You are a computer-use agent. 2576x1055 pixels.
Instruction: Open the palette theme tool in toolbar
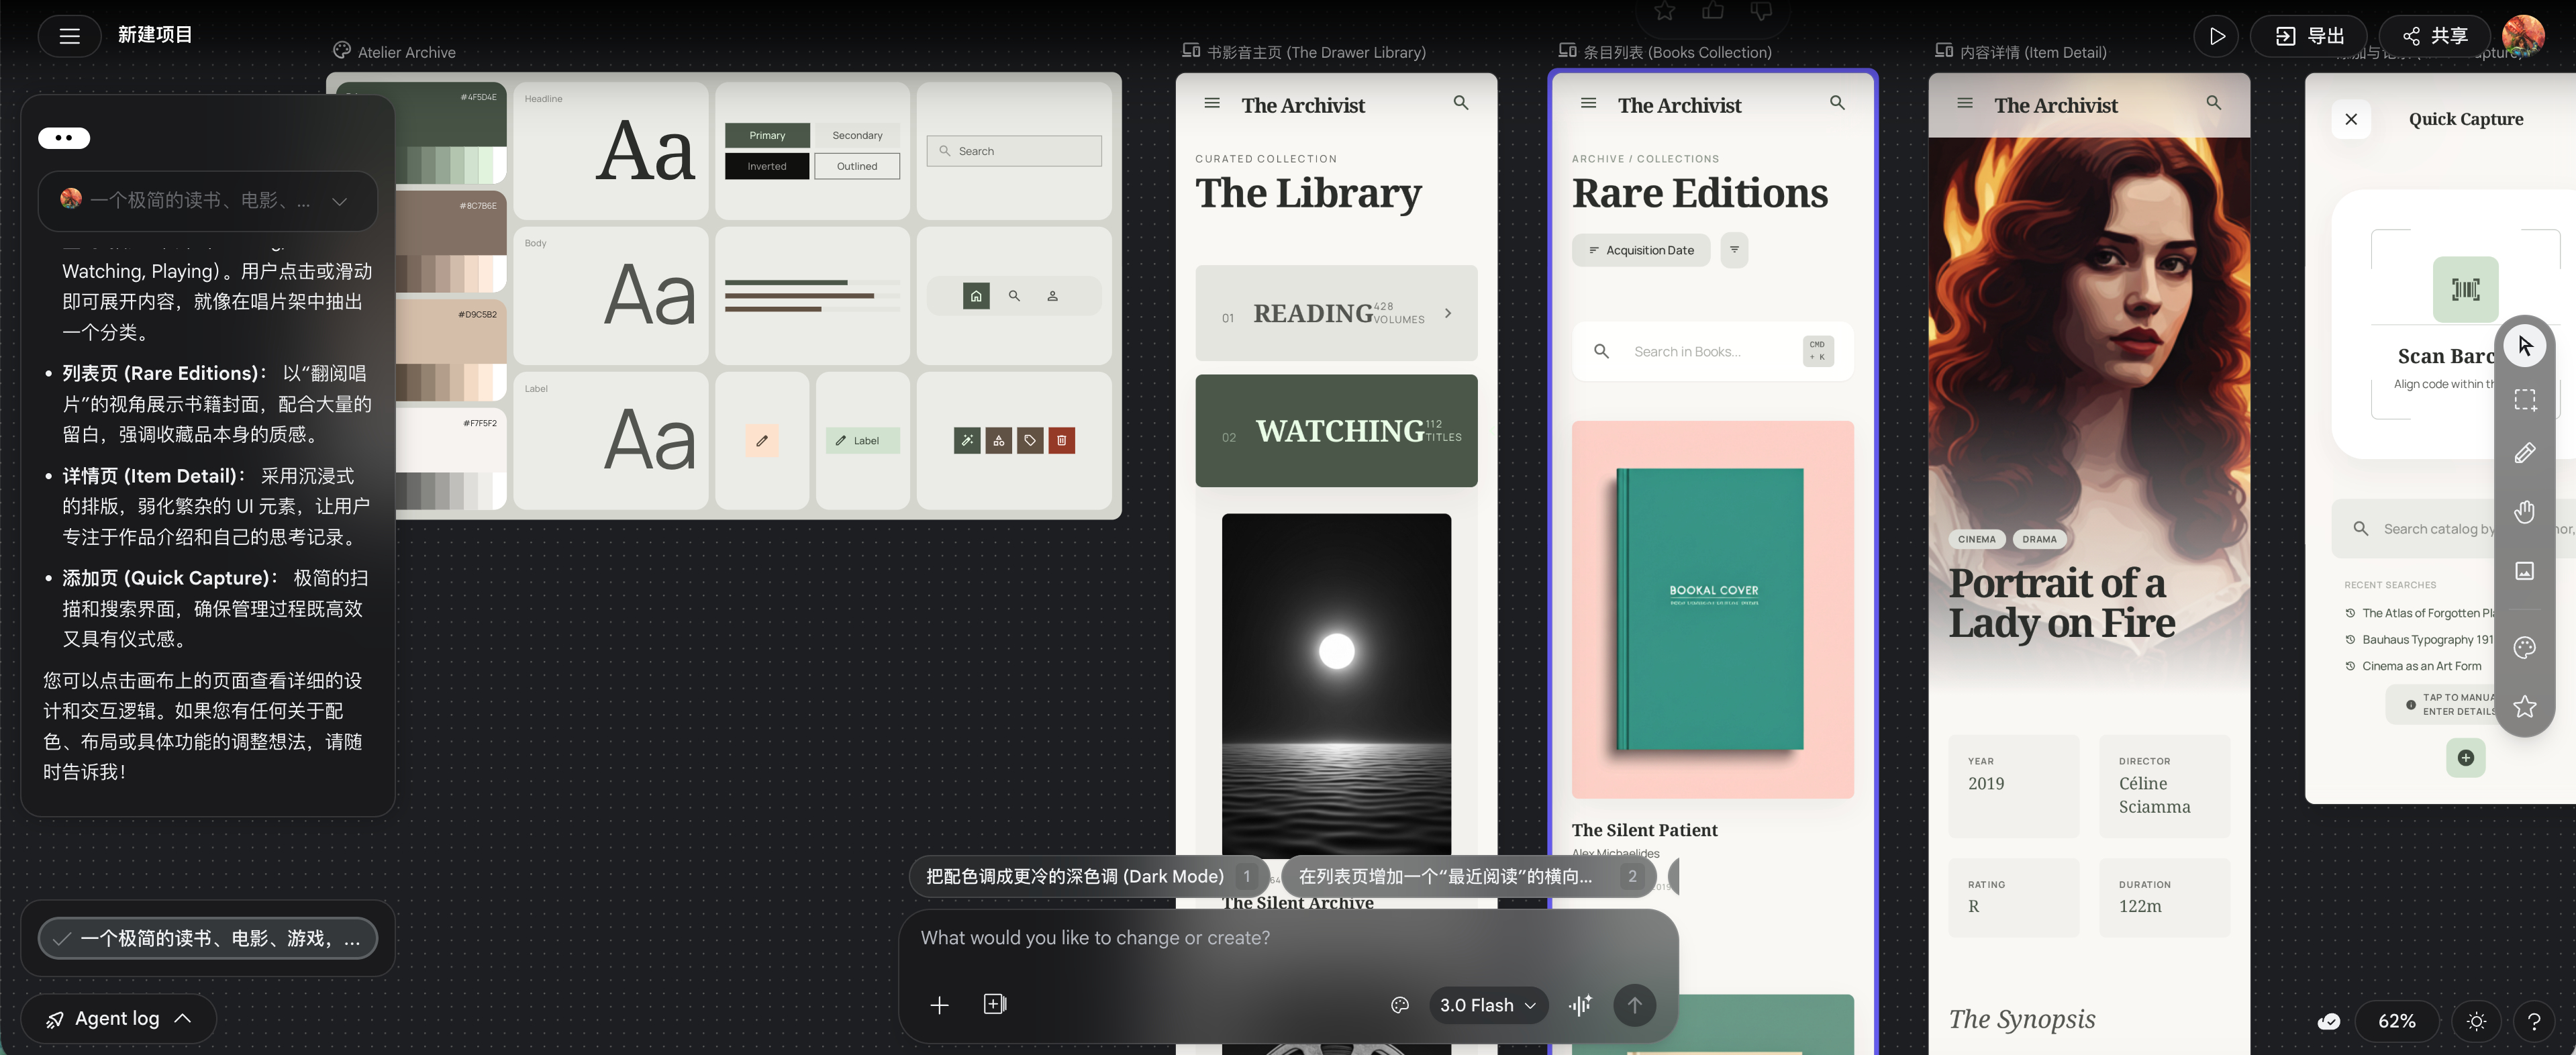point(2524,648)
